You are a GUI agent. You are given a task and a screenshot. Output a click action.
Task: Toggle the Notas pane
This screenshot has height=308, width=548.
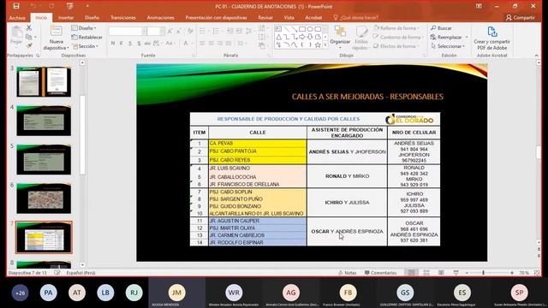pos(348,273)
